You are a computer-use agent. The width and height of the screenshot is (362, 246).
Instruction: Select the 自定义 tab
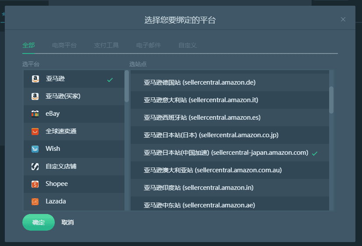click(x=188, y=45)
